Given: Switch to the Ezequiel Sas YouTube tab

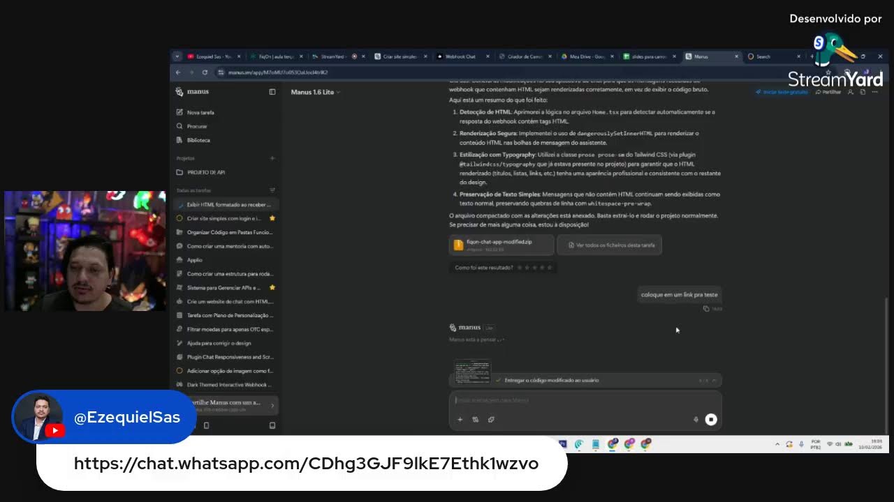Looking at the screenshot, I should (x=213, y=56).
